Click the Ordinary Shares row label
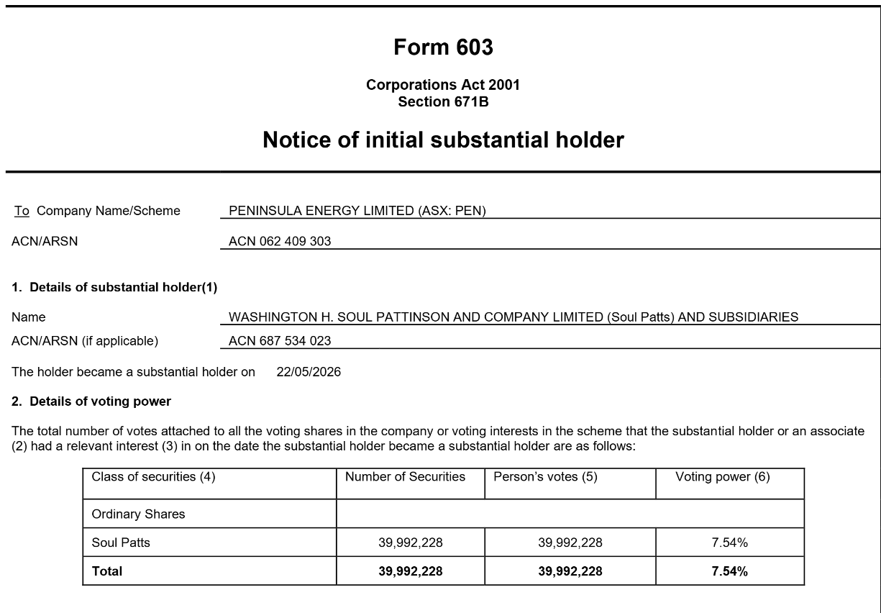The height and width of the screenshot is (613, 881). 138,514
